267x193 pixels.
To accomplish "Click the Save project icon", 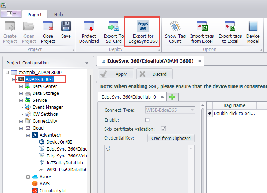I will (x=66, y=26).
